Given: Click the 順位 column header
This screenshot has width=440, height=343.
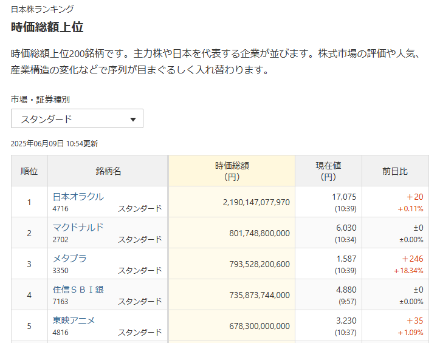Looking at the screenshot, I should (x=29, y=171).
